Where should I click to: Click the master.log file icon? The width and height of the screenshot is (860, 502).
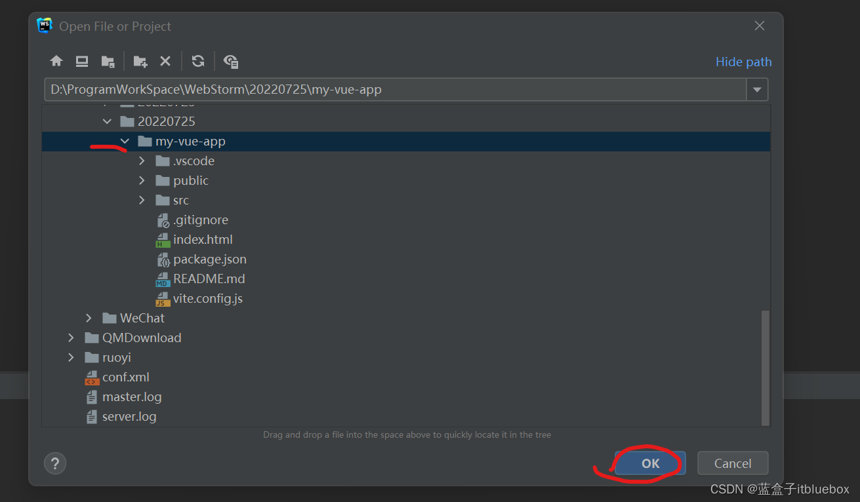tap(92, 397)
